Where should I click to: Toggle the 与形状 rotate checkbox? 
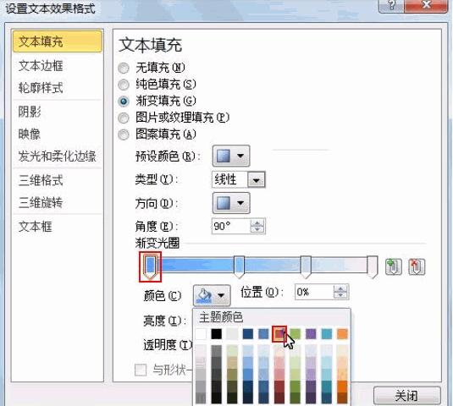pyautogui.click(x=141, y=370)
